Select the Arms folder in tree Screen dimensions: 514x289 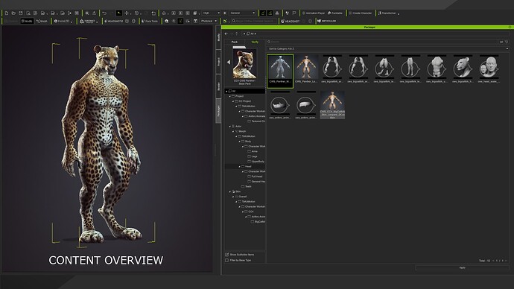(x=253, y=151)
